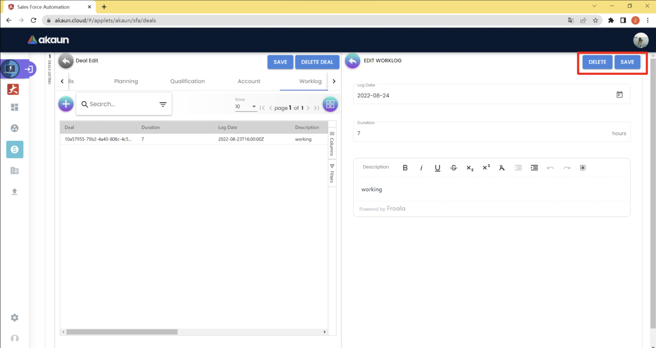Image resolution: width=656 pixels, height=348 pixels.
Task: Click the Duration hours input field
Action: [482, 133]
